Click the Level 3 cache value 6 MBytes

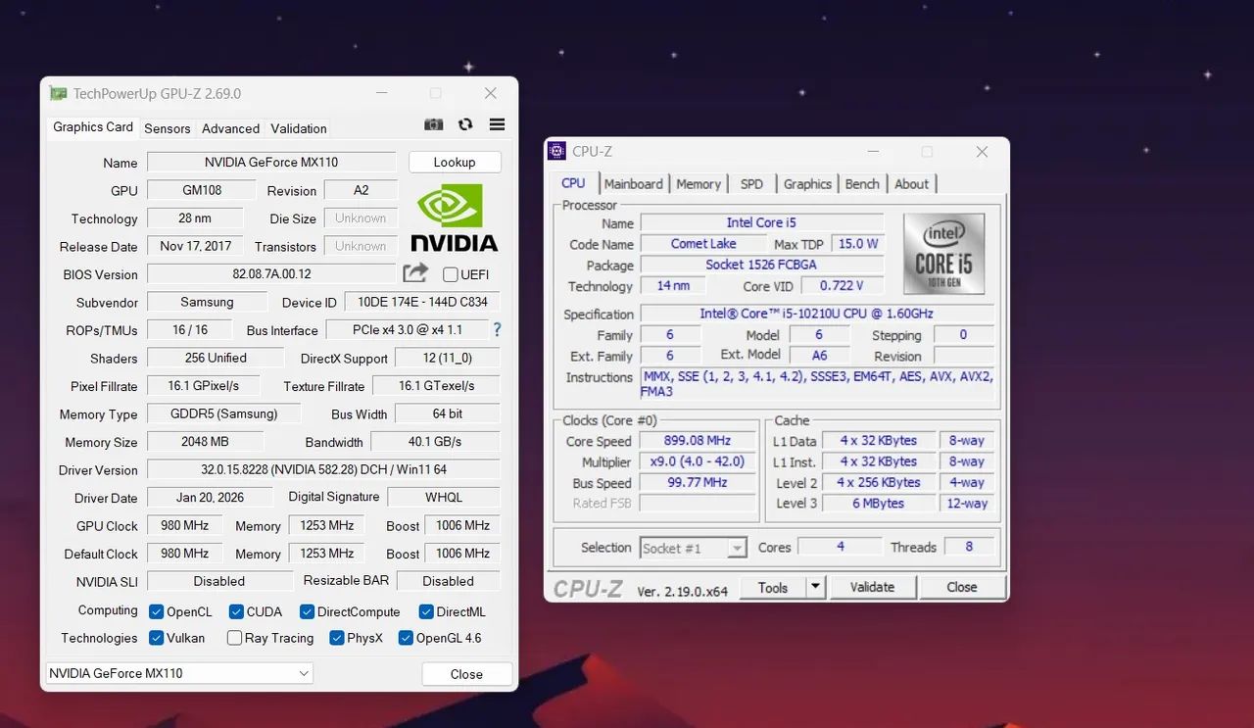point(878,504)
